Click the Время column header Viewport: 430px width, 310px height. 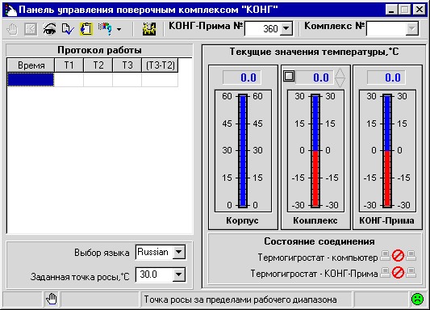click(x=31, y=65)
